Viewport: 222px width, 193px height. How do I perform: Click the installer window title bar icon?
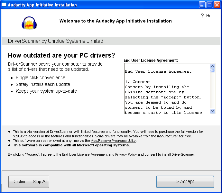tap(4, 5)
